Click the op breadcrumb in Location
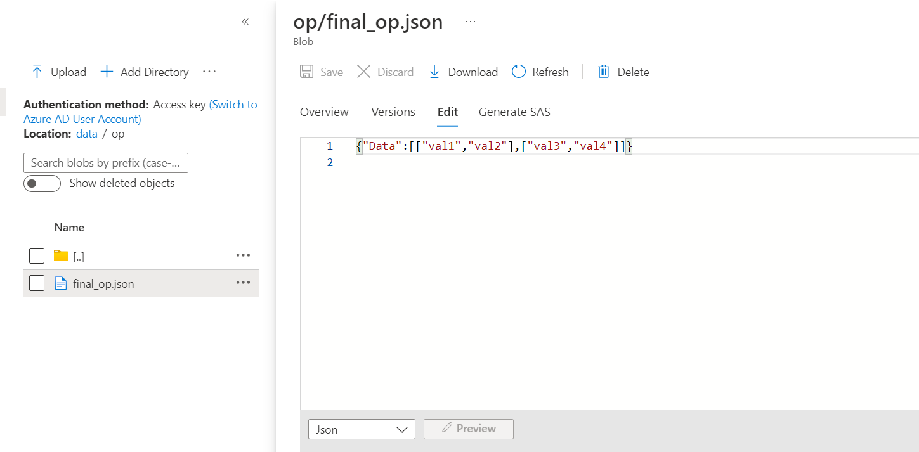919x452 pixels. [118, 134]
